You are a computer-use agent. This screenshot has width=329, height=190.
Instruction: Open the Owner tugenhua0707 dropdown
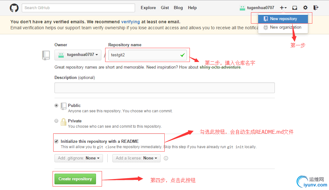78,55
